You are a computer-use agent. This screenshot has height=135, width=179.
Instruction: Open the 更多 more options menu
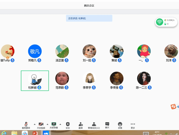[133, 124]
